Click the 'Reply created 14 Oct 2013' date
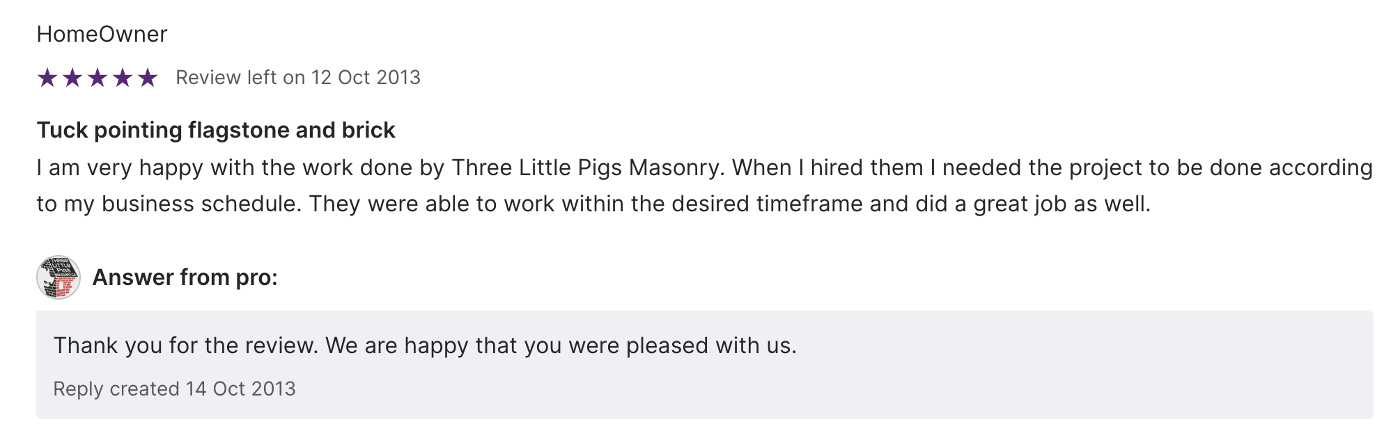Viewport: 1400px width, 424px height. pyautogui.click(x=174, y=389)
